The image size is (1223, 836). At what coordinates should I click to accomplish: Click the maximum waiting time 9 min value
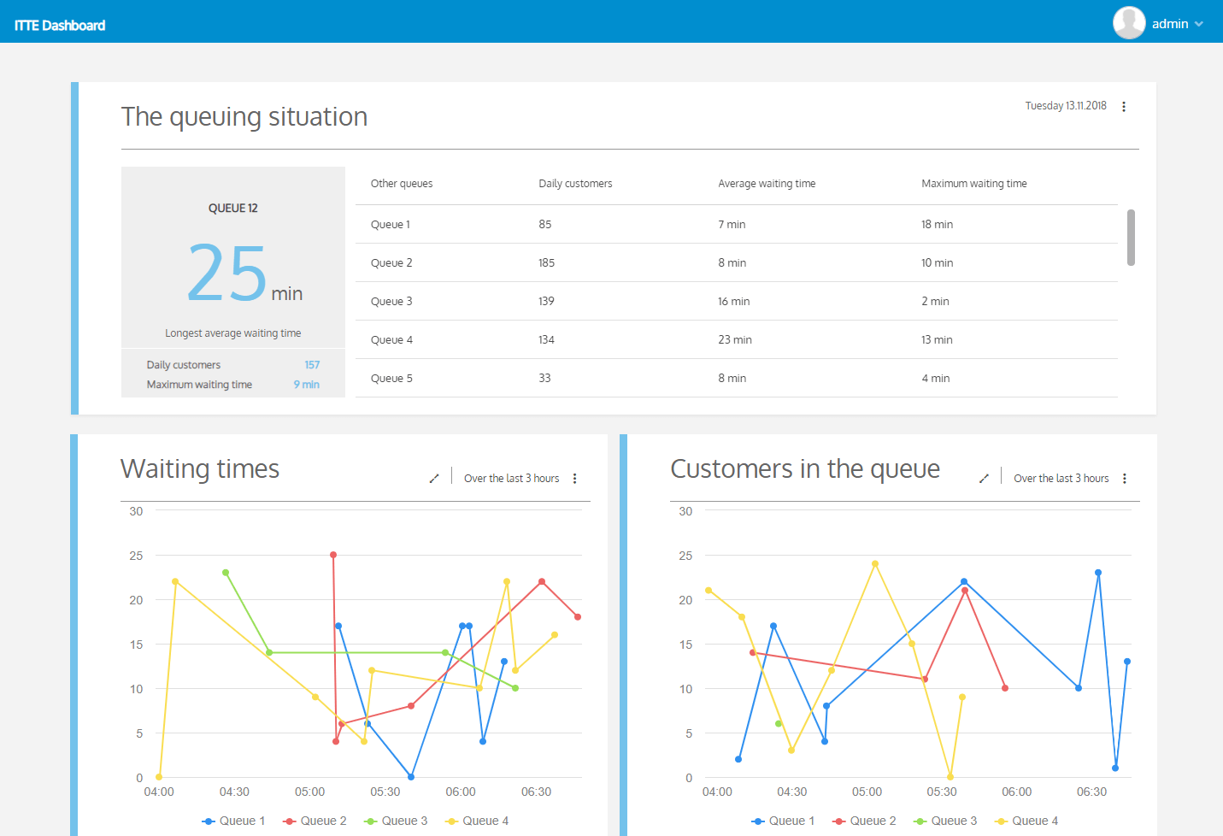(x=307, y=385)
